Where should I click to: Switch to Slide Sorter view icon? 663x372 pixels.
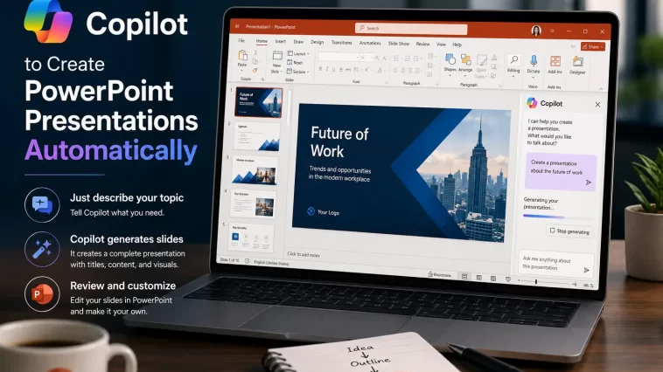(478, 278)
